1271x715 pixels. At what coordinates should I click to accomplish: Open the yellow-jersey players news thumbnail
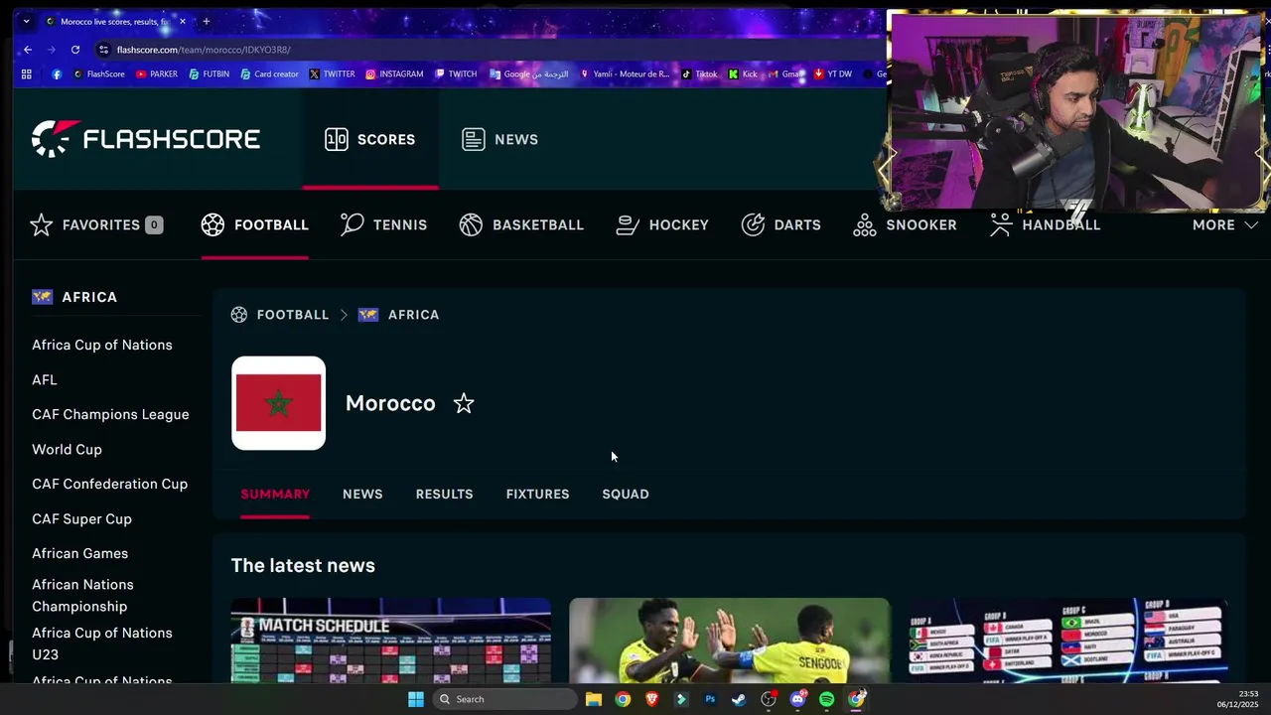(x=730, y=641)
